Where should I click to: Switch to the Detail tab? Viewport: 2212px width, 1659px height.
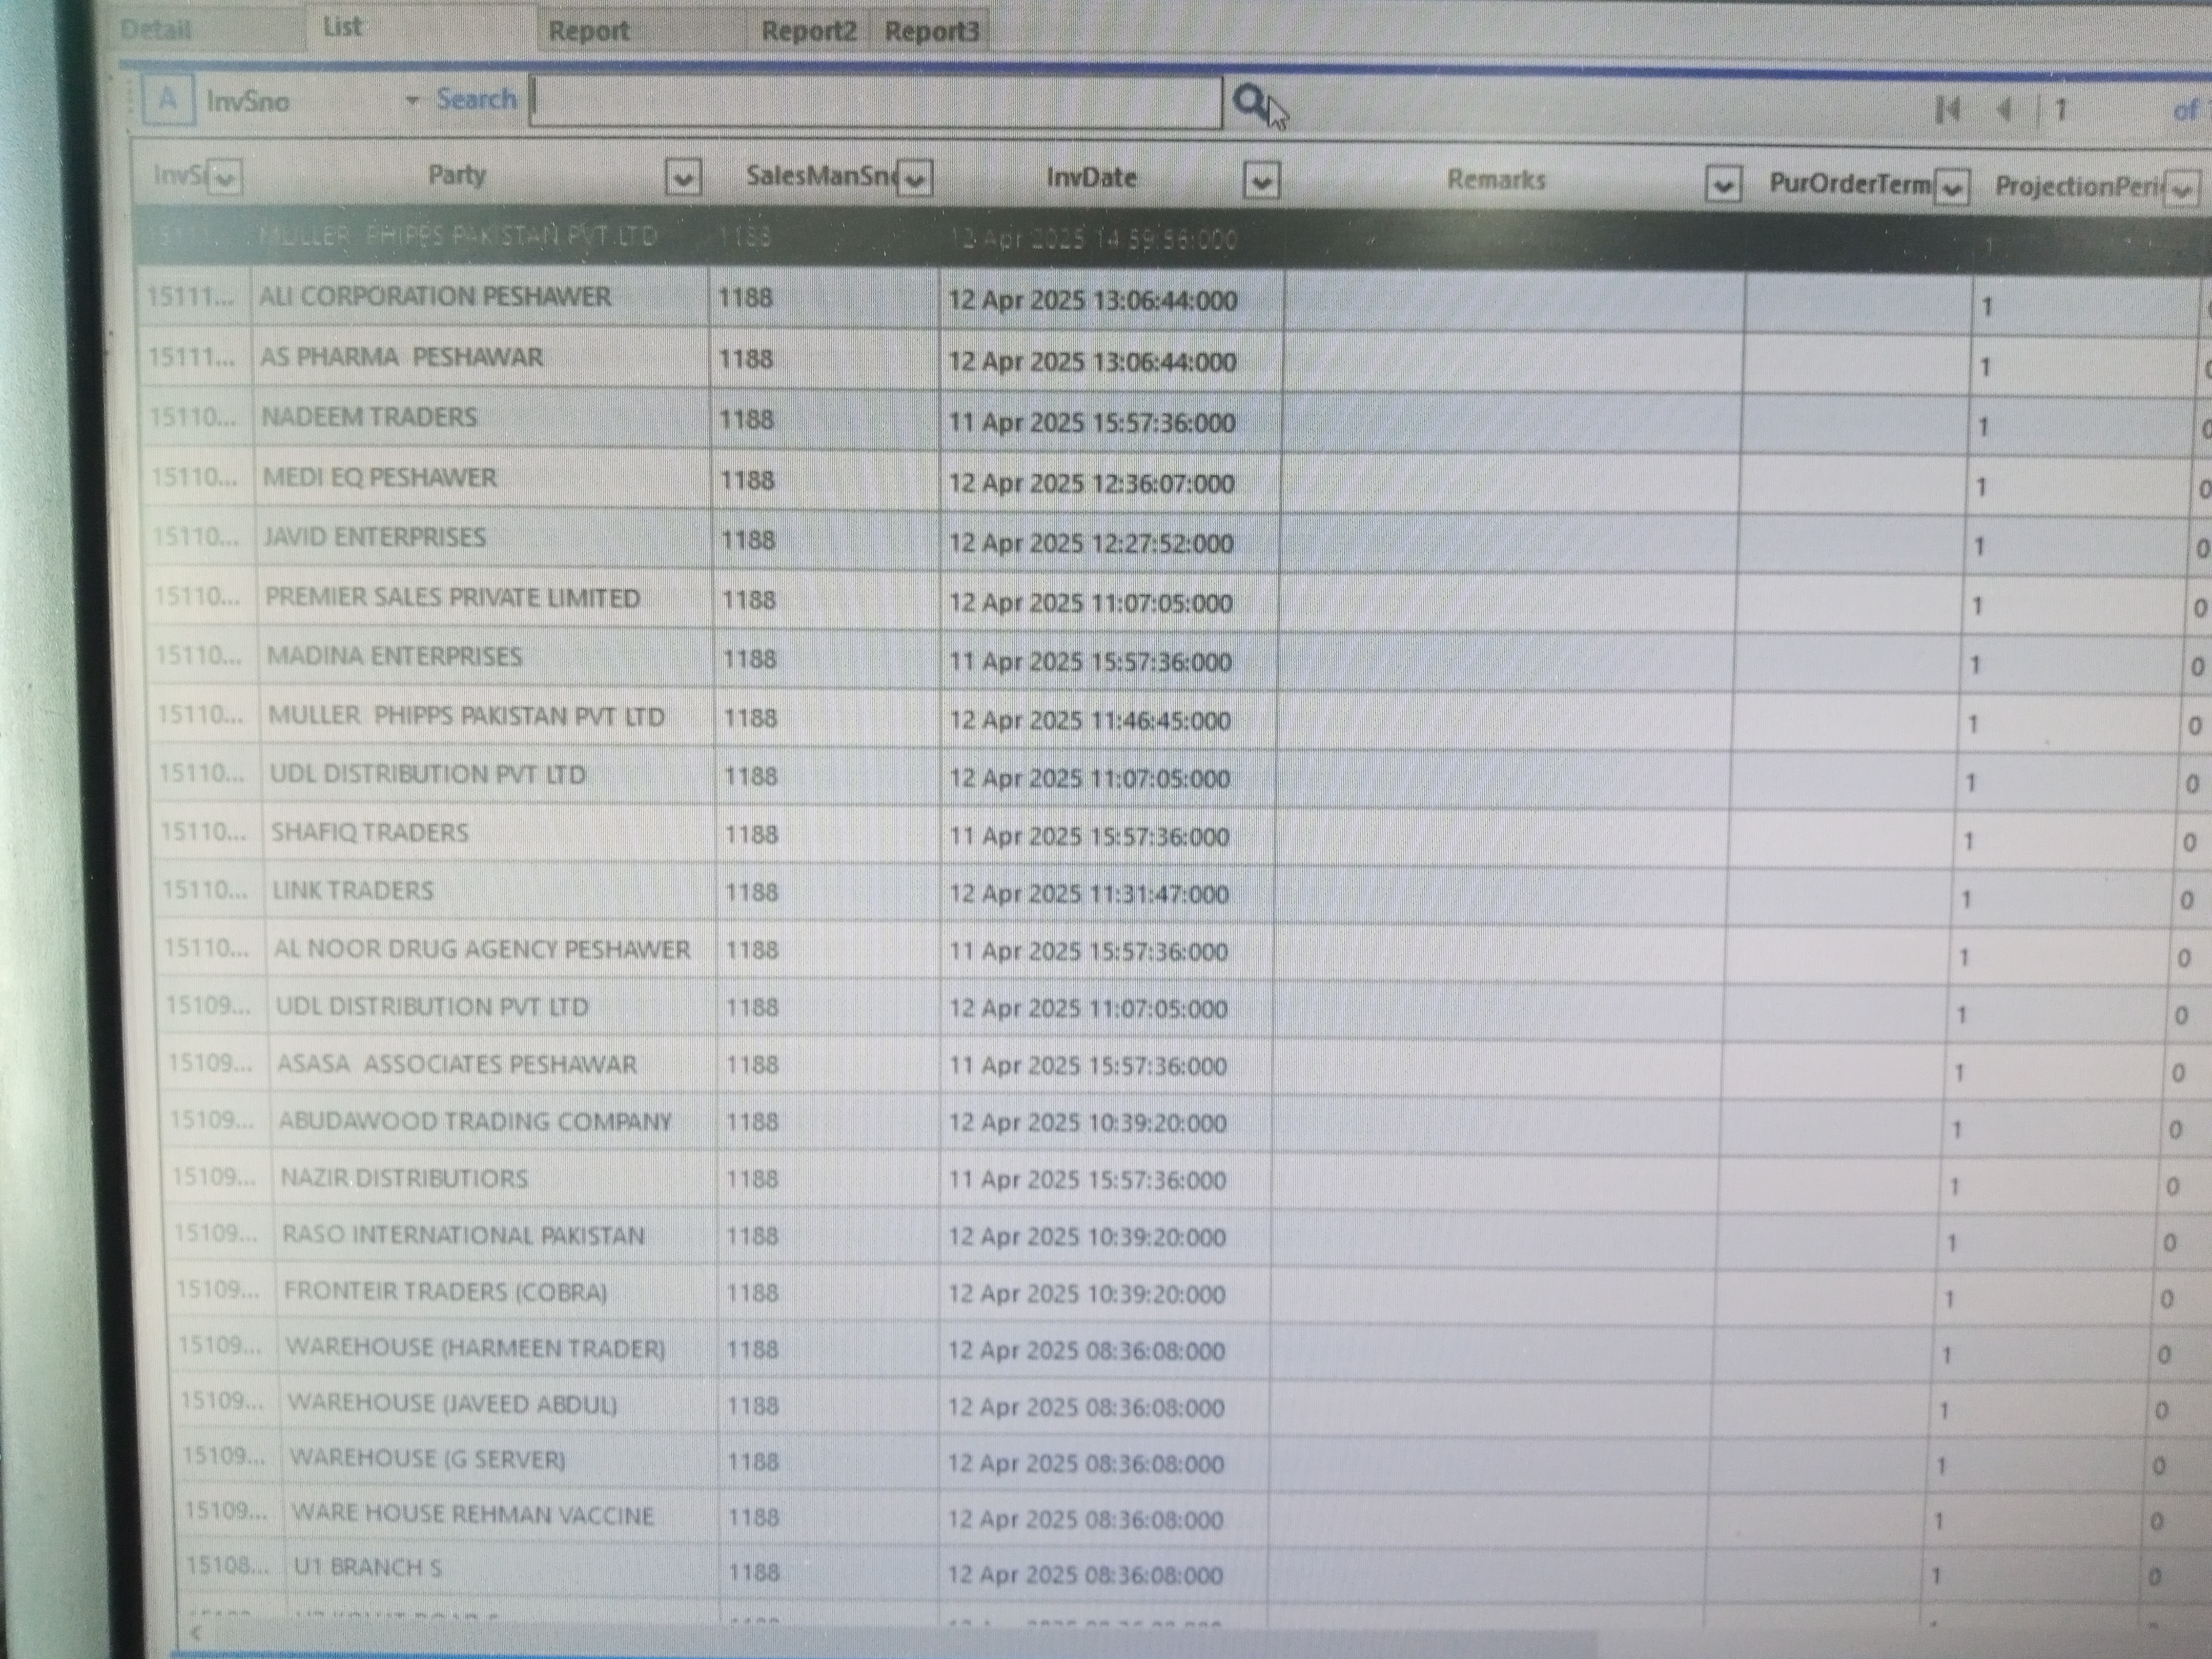[156, 29]
